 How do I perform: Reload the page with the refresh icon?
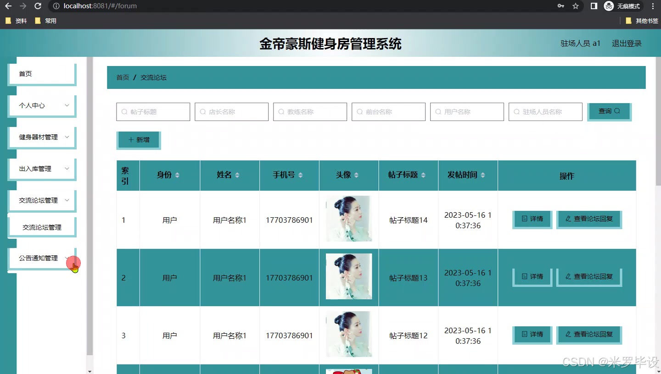pos(38,6)
